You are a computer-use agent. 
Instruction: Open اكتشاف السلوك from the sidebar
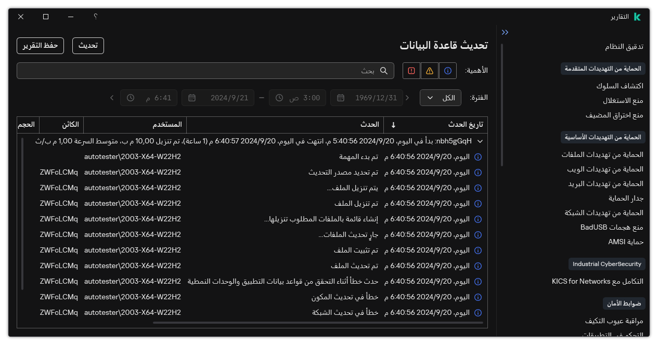click(x=620, y=86)
